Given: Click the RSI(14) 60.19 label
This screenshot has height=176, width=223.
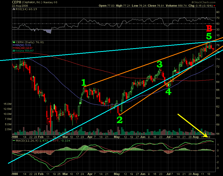Looking at the screenshot, I should [26, 9].
